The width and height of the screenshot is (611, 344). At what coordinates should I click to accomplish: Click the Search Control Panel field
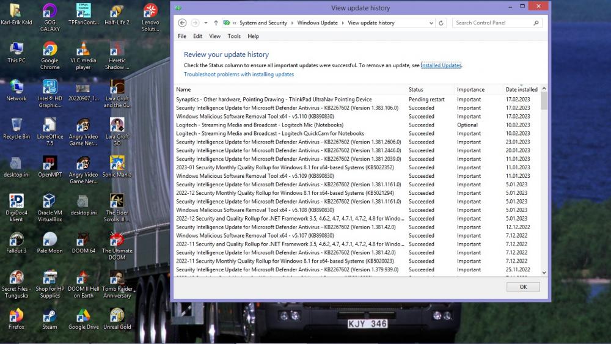coord(494,23)
